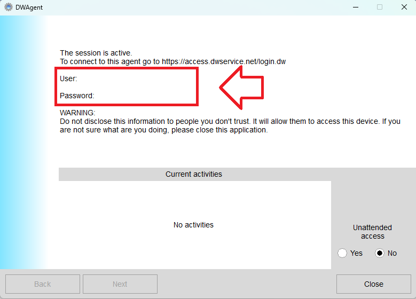
Task: Click the 'Current activities' header
Action: coord(194,174)
